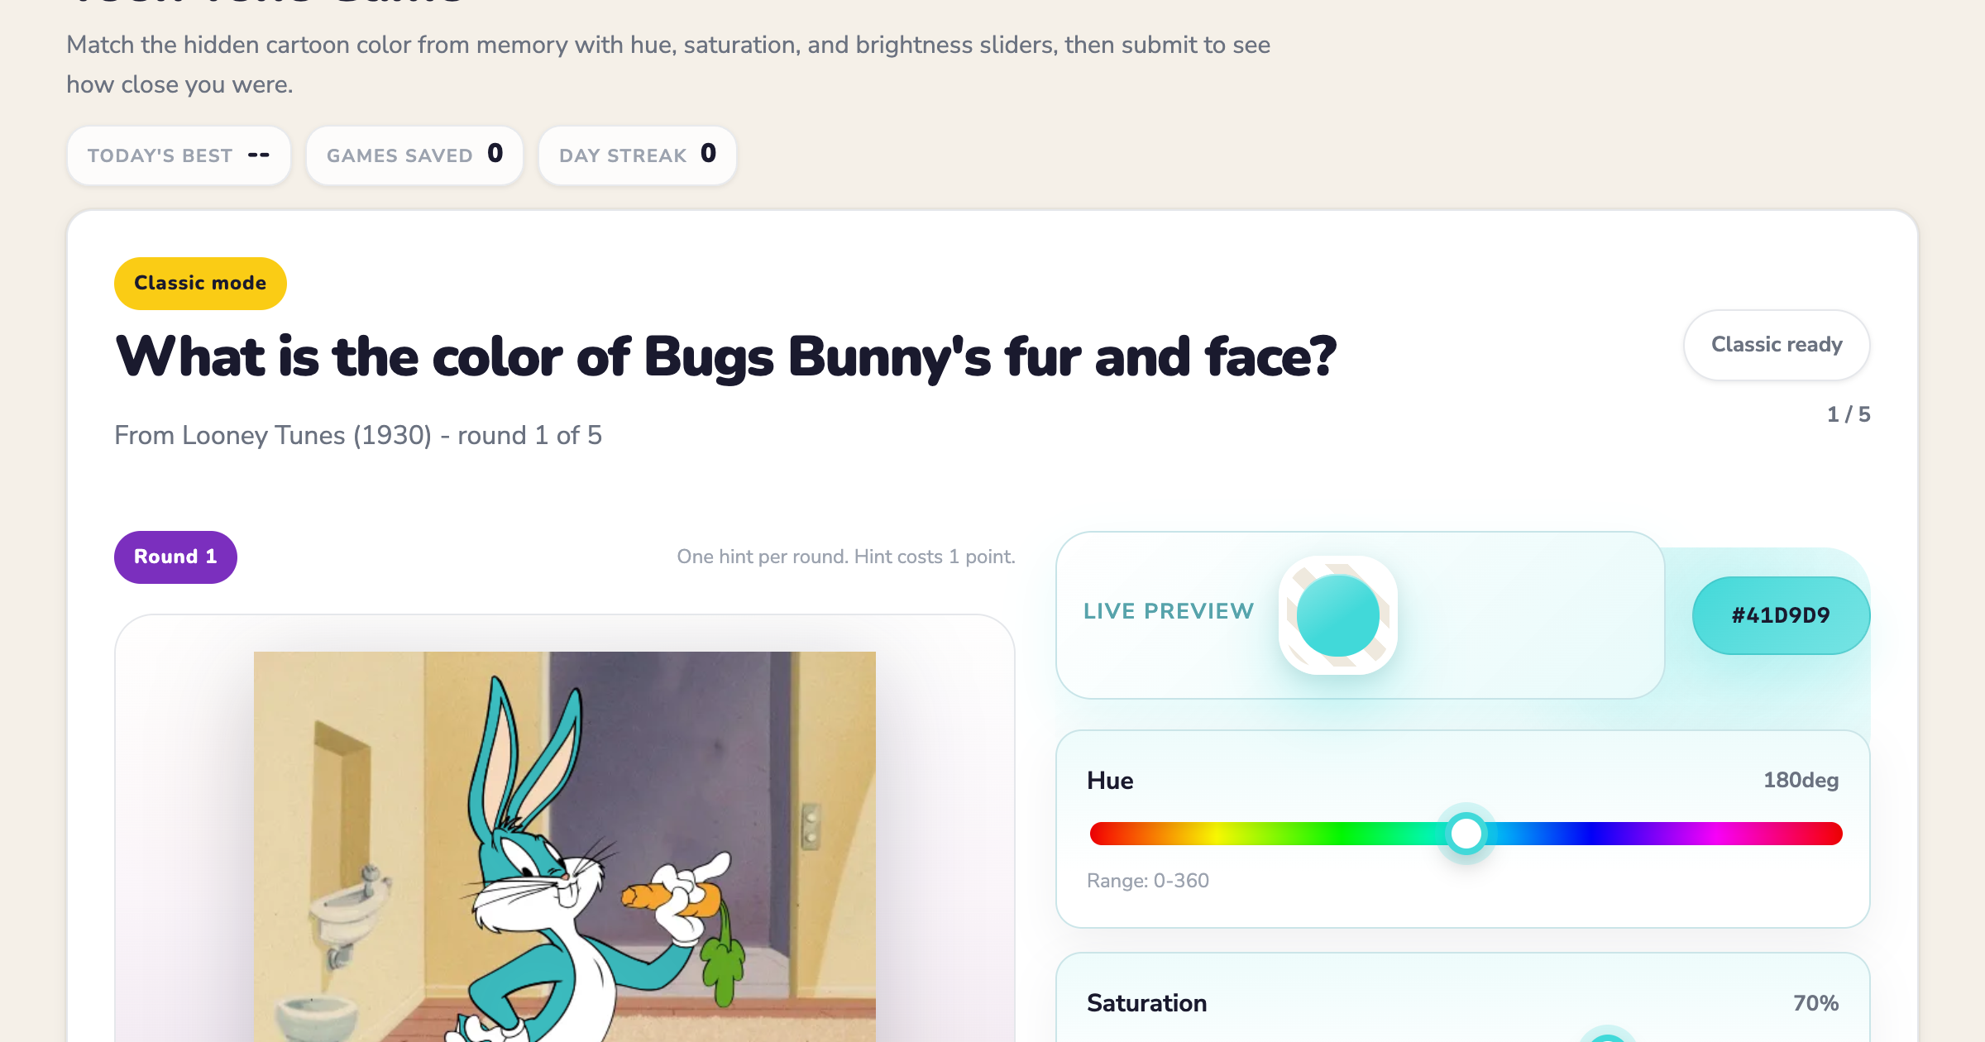Click the Bugs Bunny cartoon image
This screenshot has width=1985, height=1042.
(564, 847)
